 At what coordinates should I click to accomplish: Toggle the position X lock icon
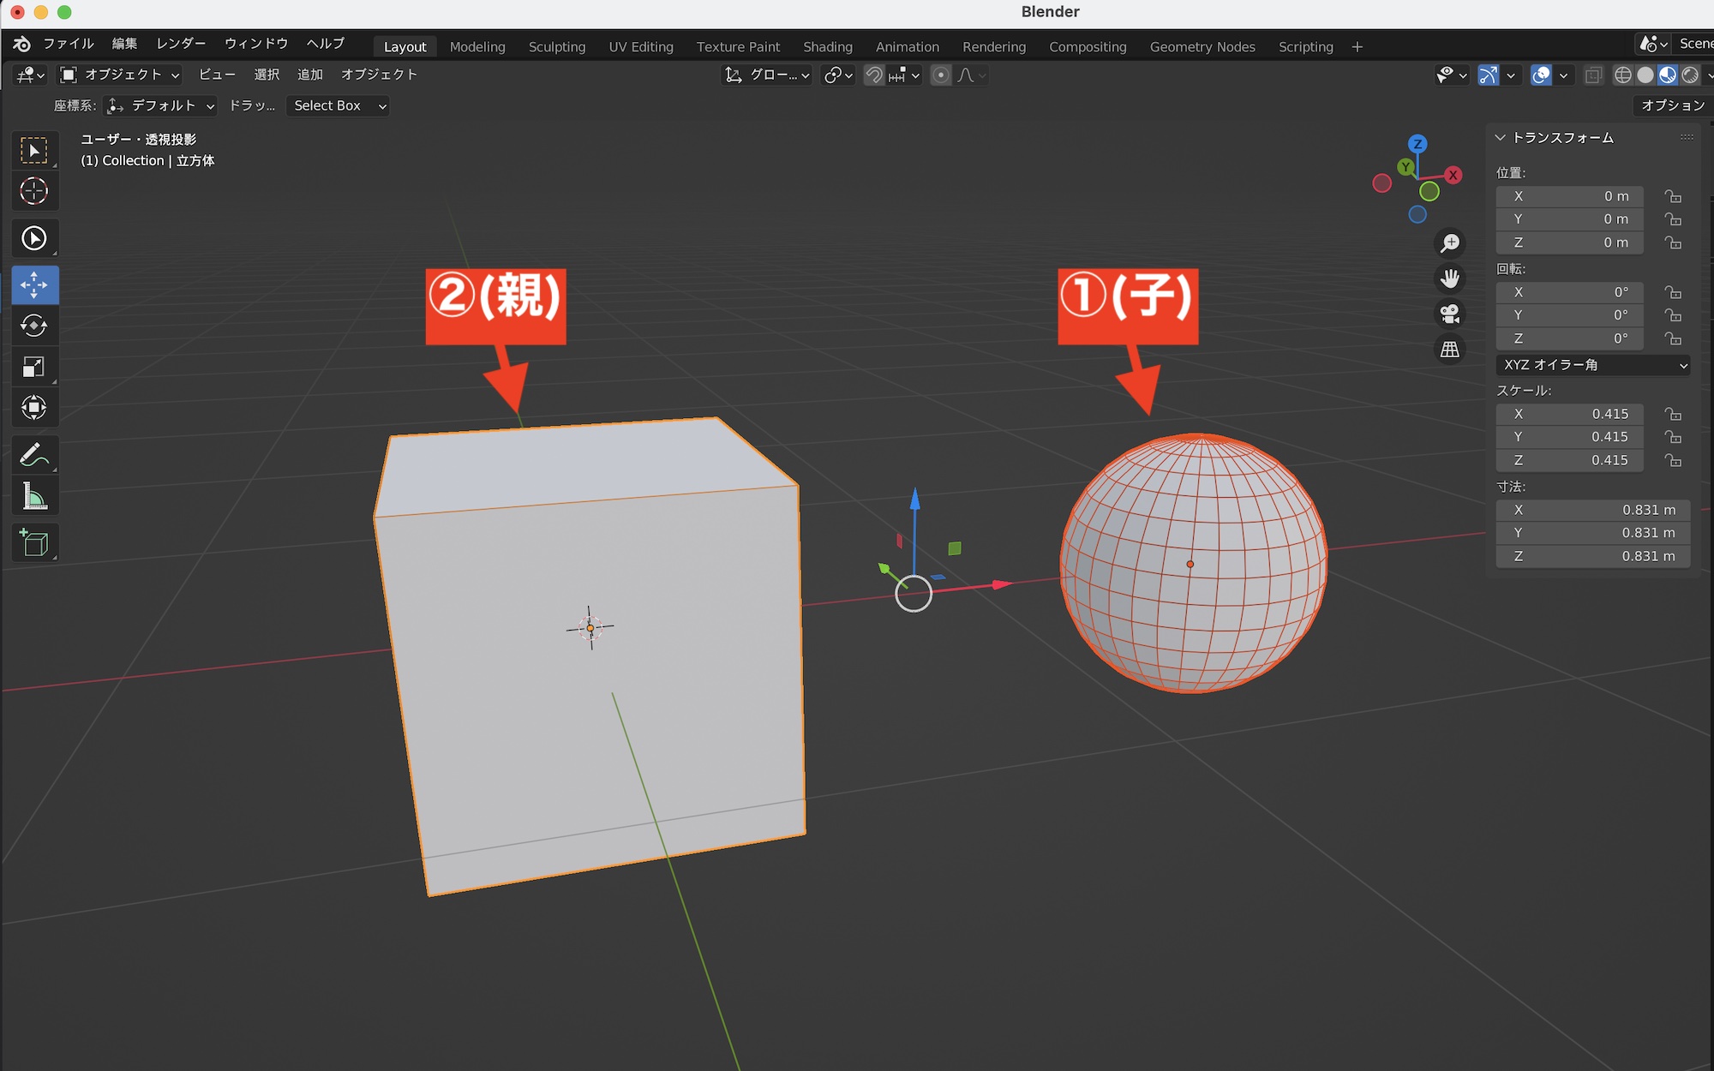[x=1672, y=196]
